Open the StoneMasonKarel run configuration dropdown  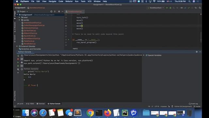pyautogui.click(x=155, y=8)
